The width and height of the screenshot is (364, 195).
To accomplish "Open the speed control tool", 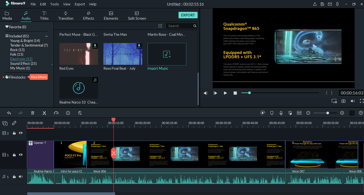I will (56, 113).
